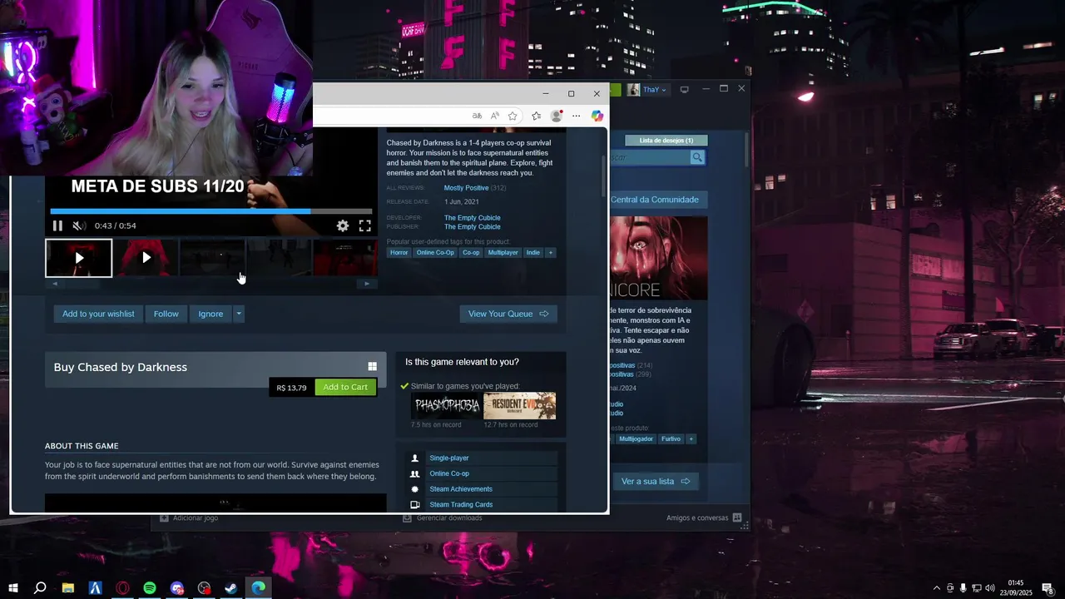Open Edge profile avatar

click(x=557, y=116)
